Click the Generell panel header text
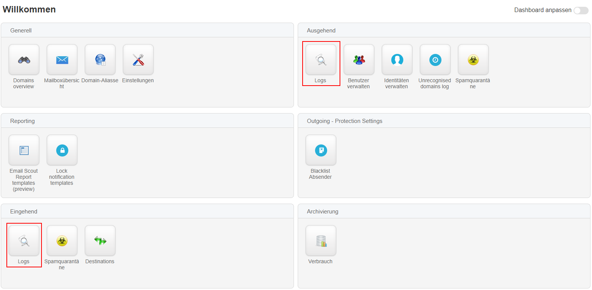Screen dimensions: 592x290 [21, 31]
